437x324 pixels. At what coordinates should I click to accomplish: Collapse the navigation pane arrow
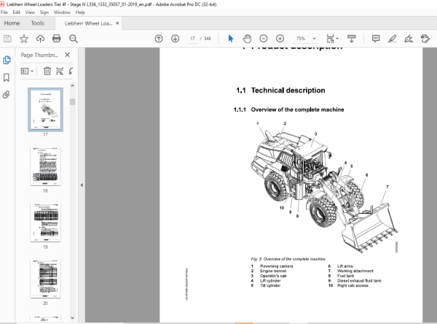click(82, 185)
